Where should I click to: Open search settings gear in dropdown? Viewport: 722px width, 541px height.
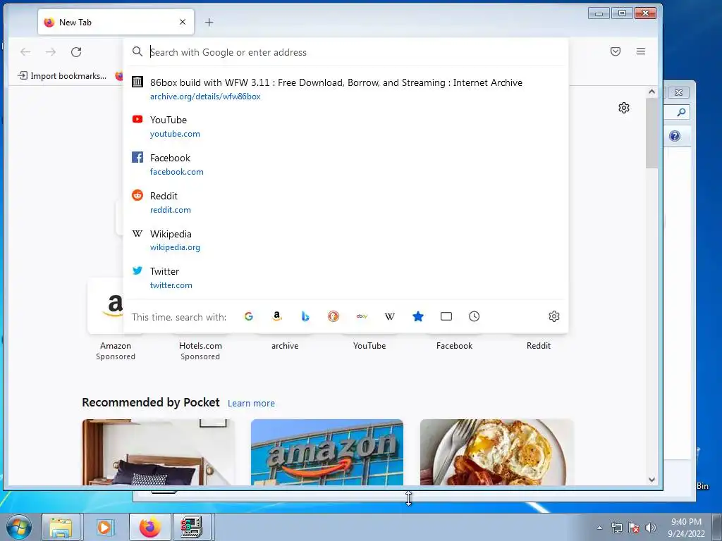(554, 316)
